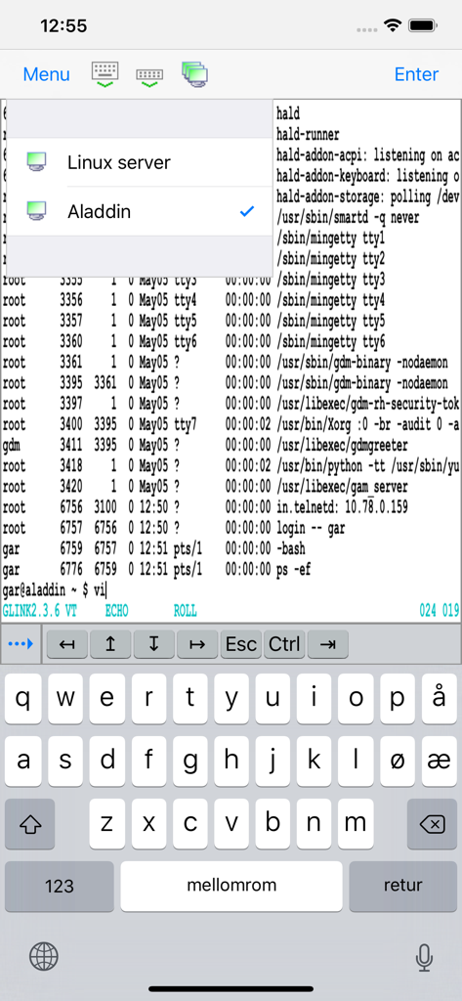Click the /usr/sbin/smartd -q never line
The image size is (462, 1001).
point(348,218)
